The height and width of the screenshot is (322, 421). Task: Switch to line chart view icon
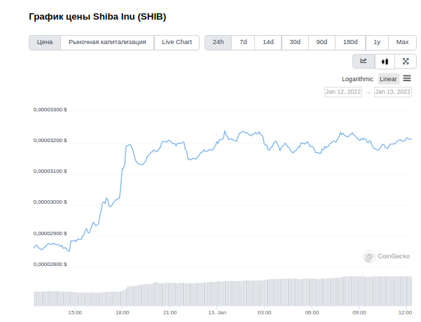pyautogui.click(x=364, y=61)
